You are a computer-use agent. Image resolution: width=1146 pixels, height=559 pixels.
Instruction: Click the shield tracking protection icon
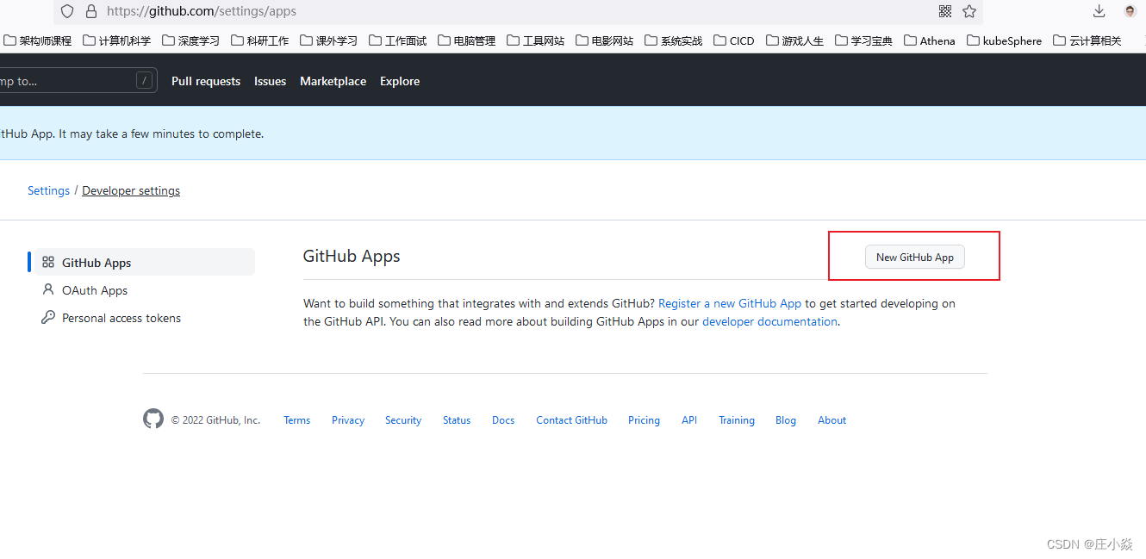point(67,11)
